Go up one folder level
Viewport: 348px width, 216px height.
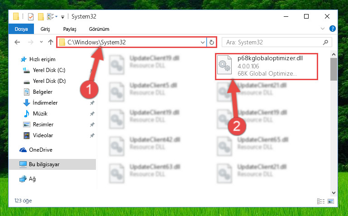[x=51, y=42]
